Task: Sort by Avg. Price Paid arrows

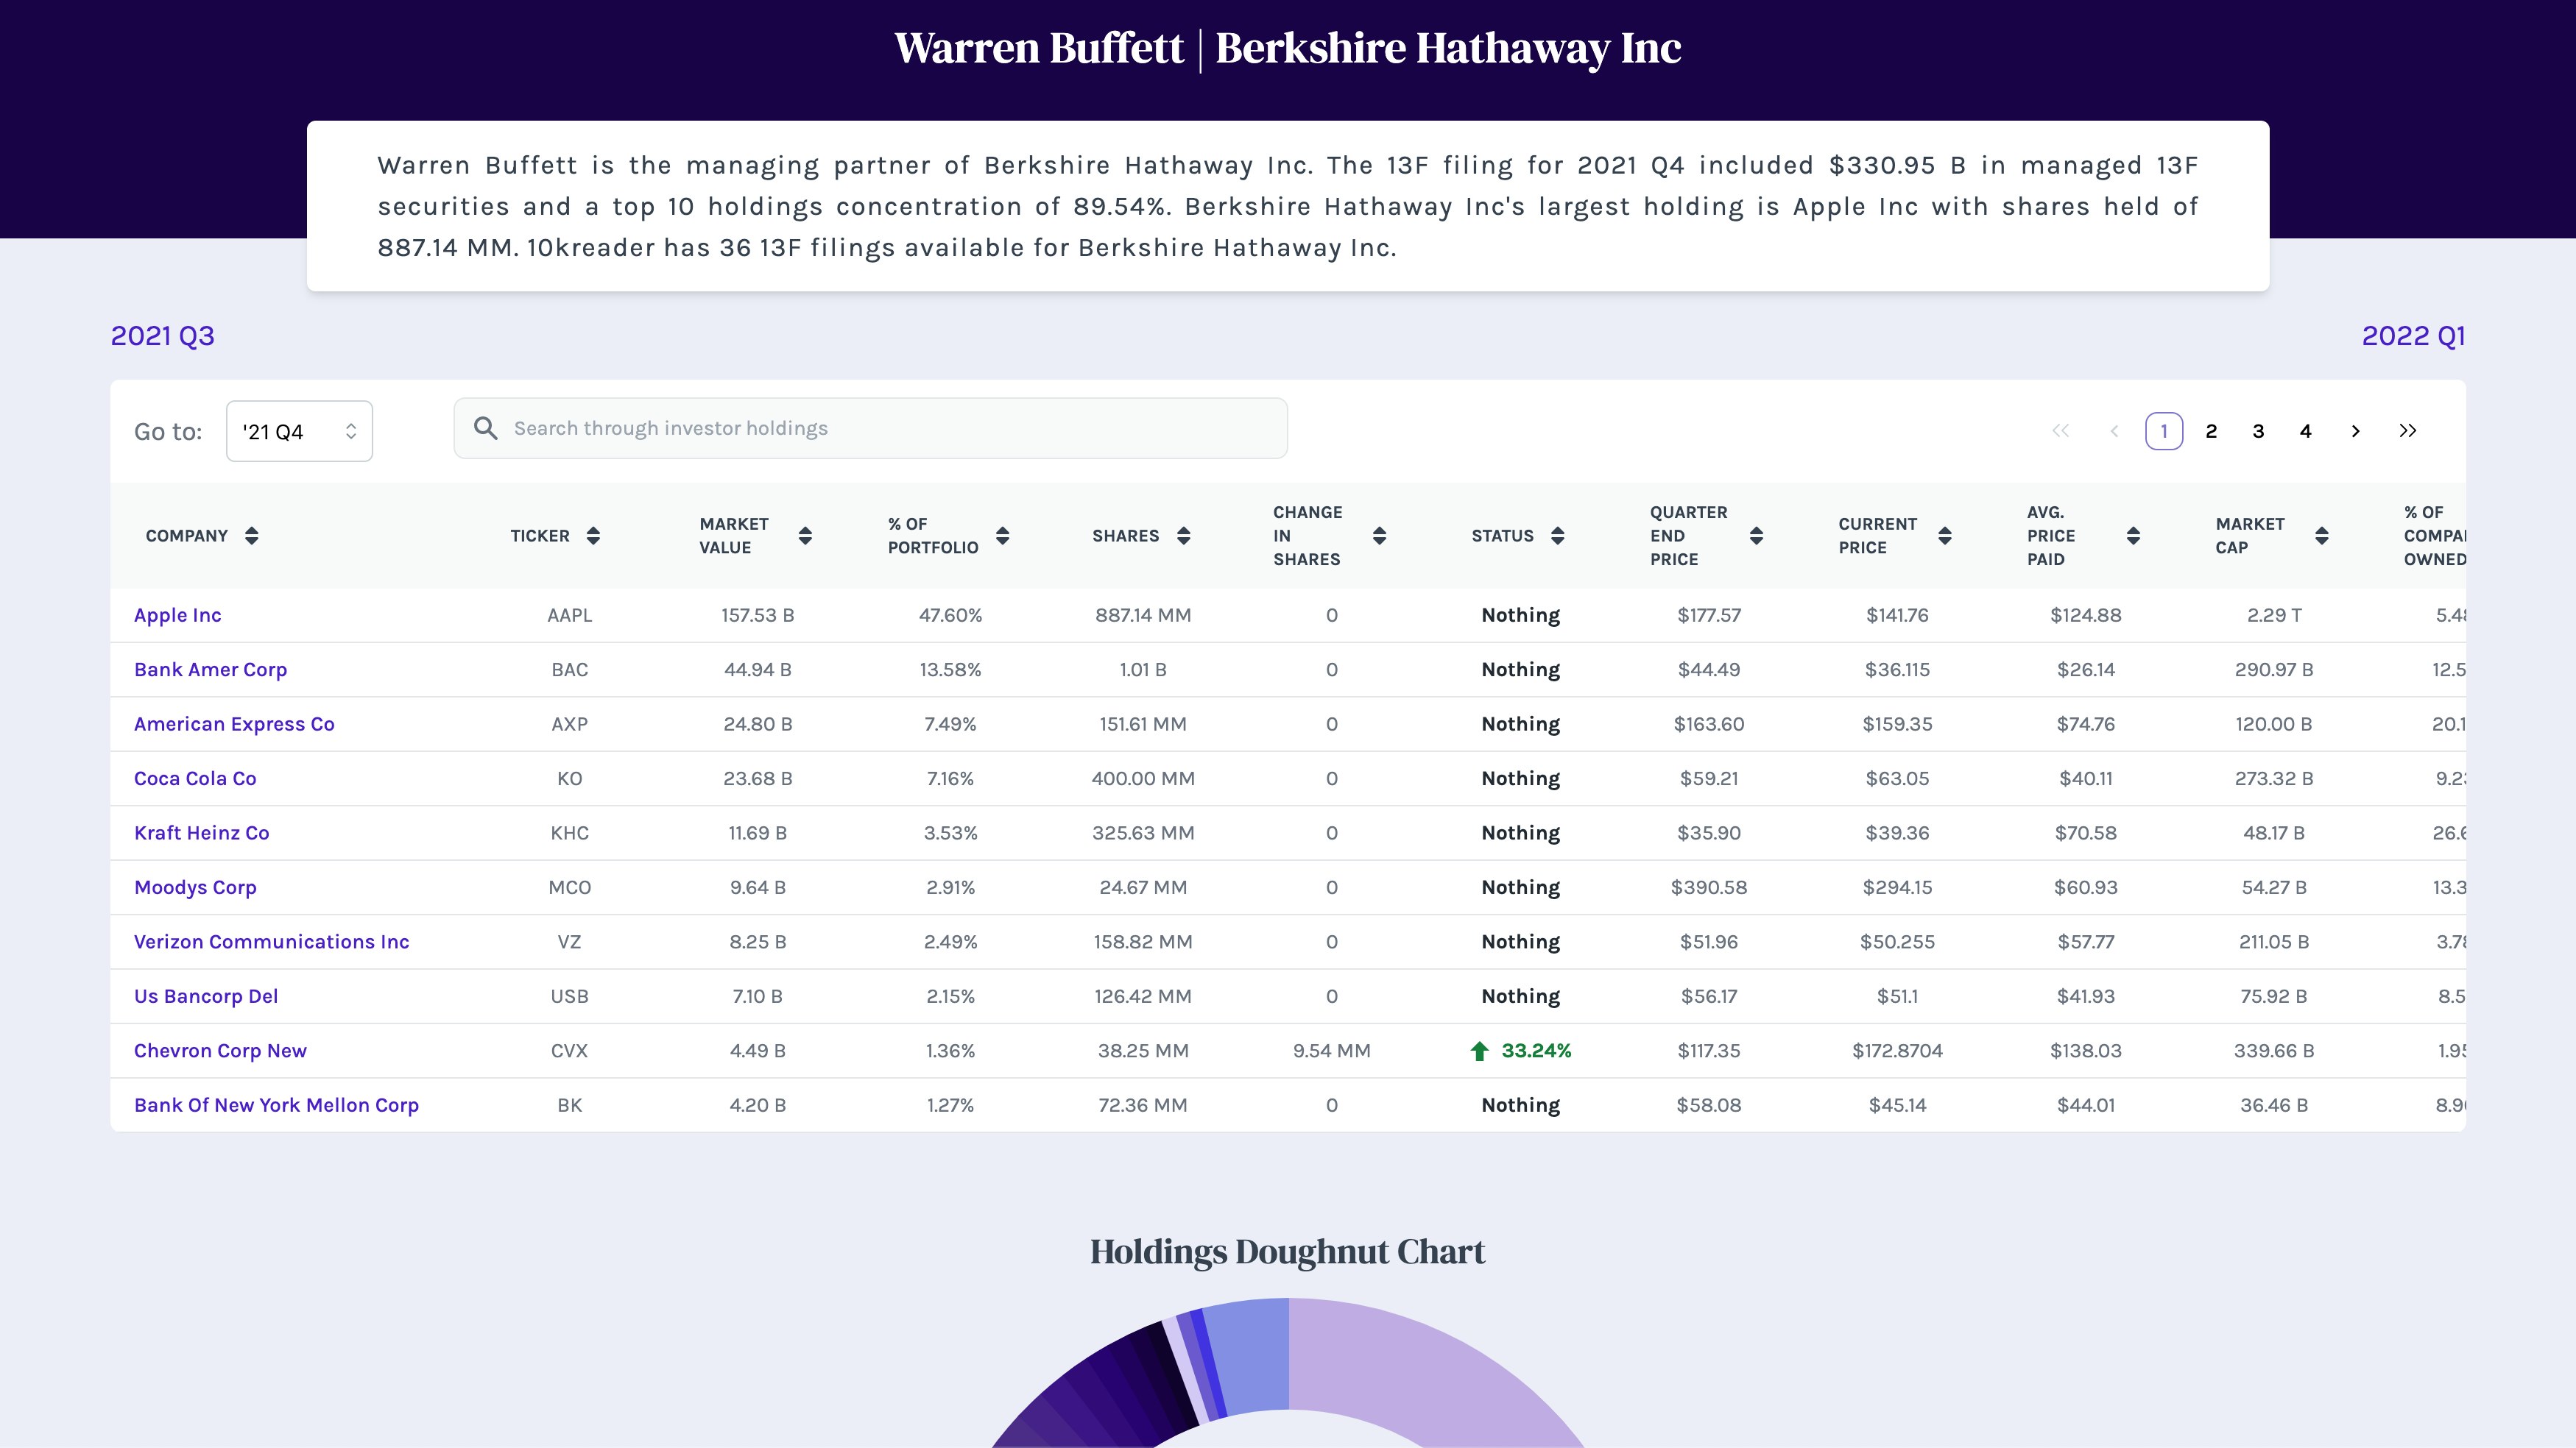Action: tap(2133, 536)
